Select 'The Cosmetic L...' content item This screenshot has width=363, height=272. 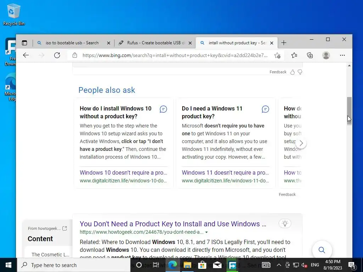50,254
